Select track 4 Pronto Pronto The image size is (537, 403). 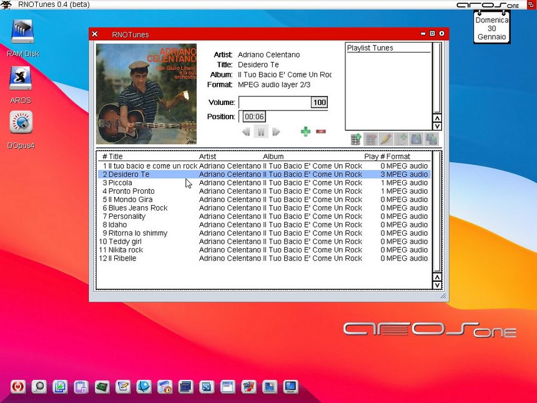(264, 191)
